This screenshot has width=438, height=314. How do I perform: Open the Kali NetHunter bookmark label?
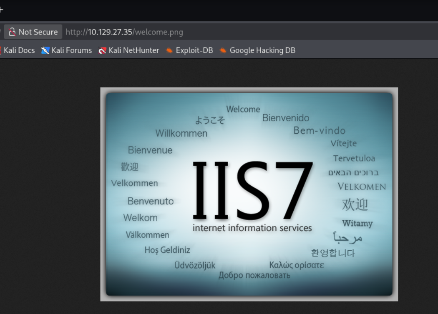[x=134, y=50]
